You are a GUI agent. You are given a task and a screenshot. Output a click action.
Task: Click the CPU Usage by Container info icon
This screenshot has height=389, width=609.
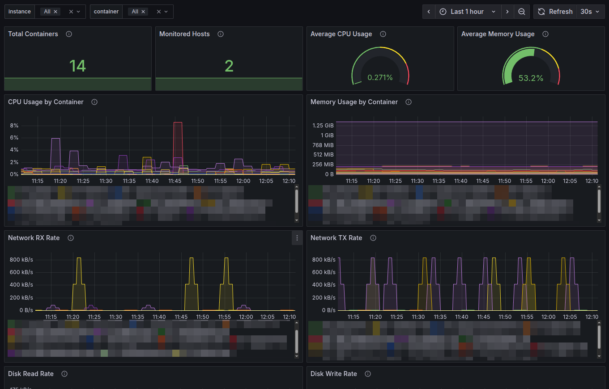[x=94, y=102]
